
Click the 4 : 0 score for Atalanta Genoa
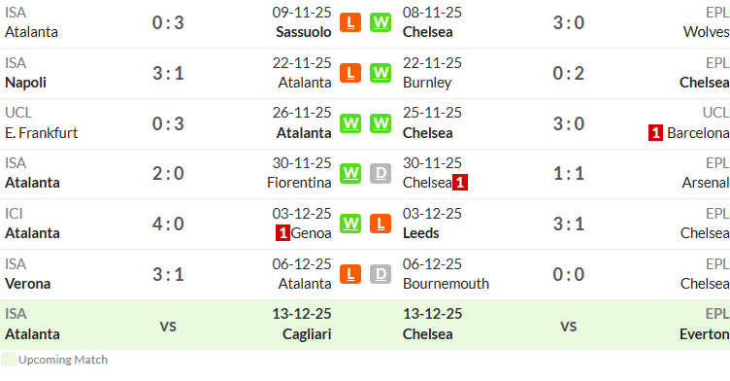[x=168, y=224]
